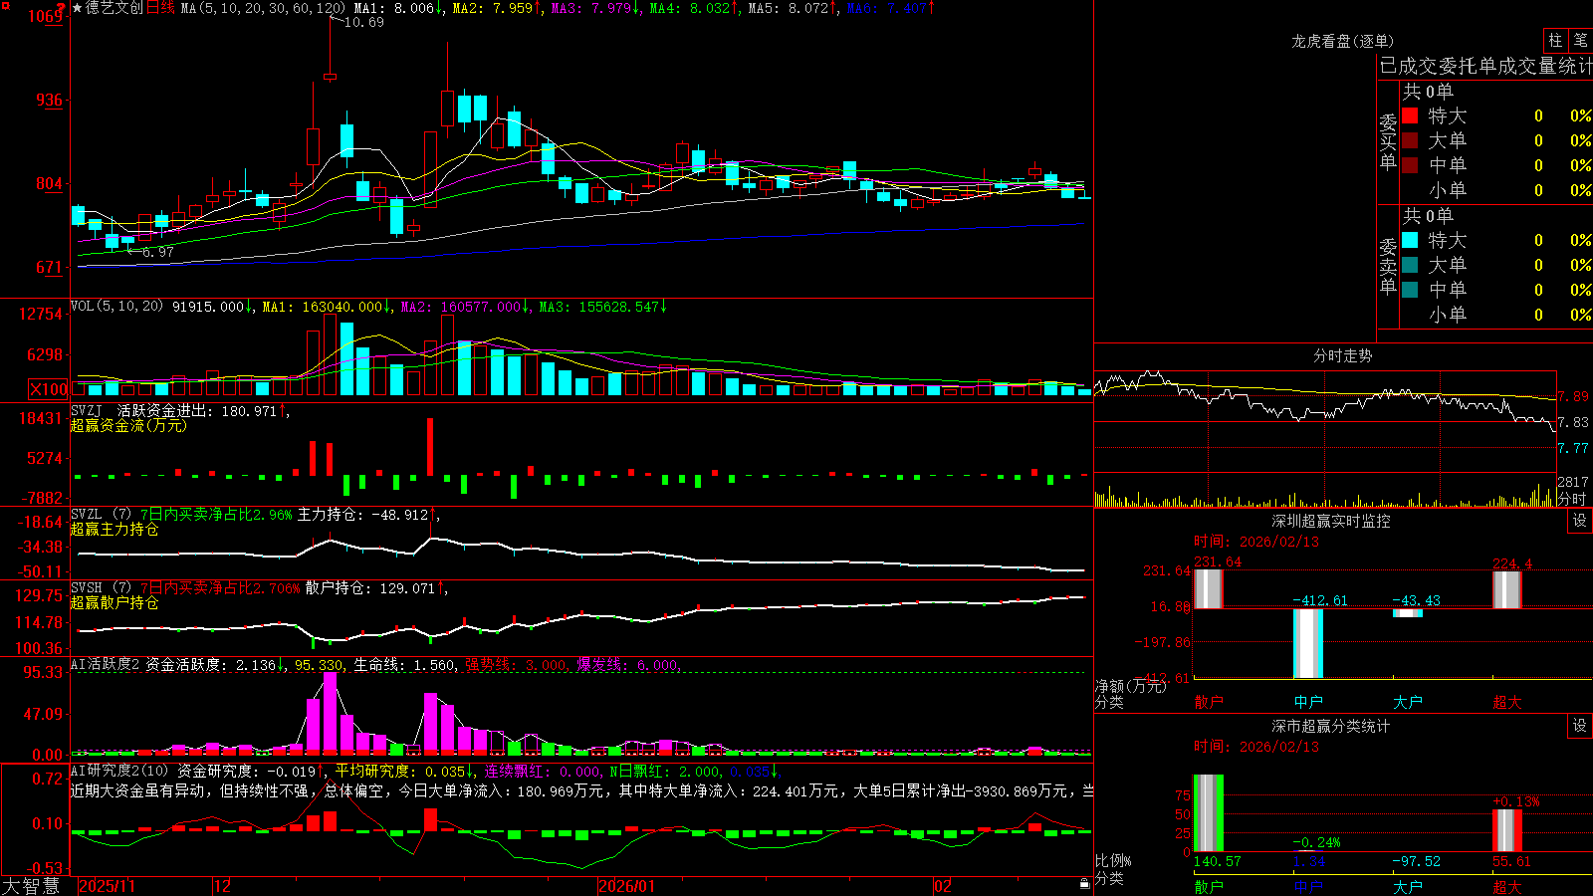Click the 2026/01 marker on the date axis
The image size is (1593, 896).
627,886
